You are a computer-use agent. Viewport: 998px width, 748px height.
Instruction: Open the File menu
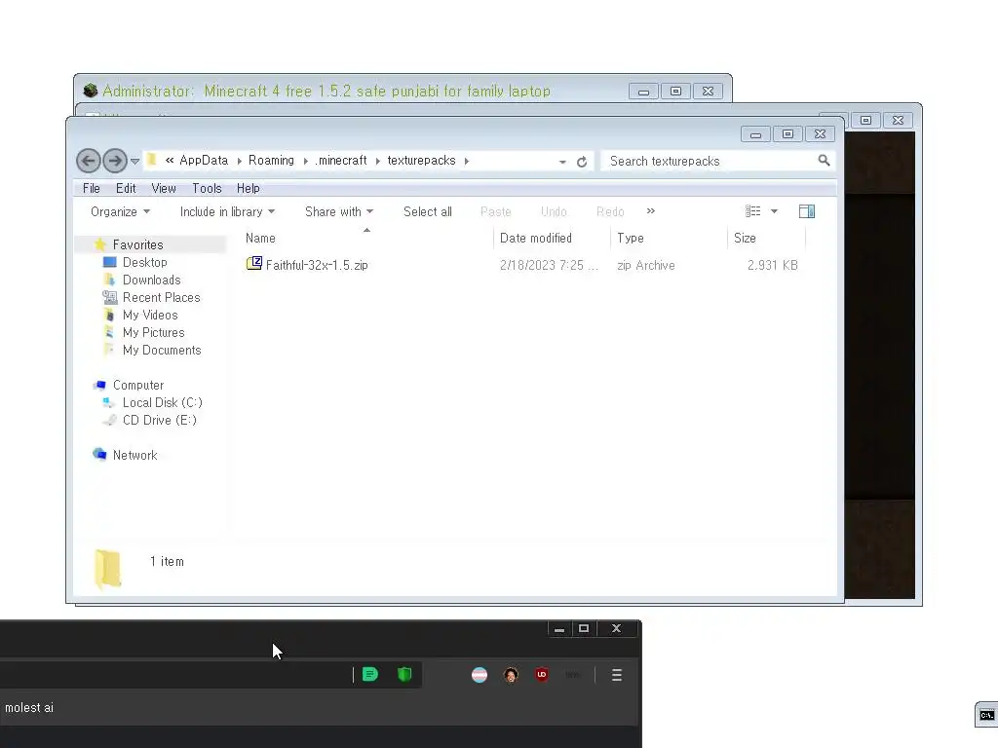[x=91, y=188]
